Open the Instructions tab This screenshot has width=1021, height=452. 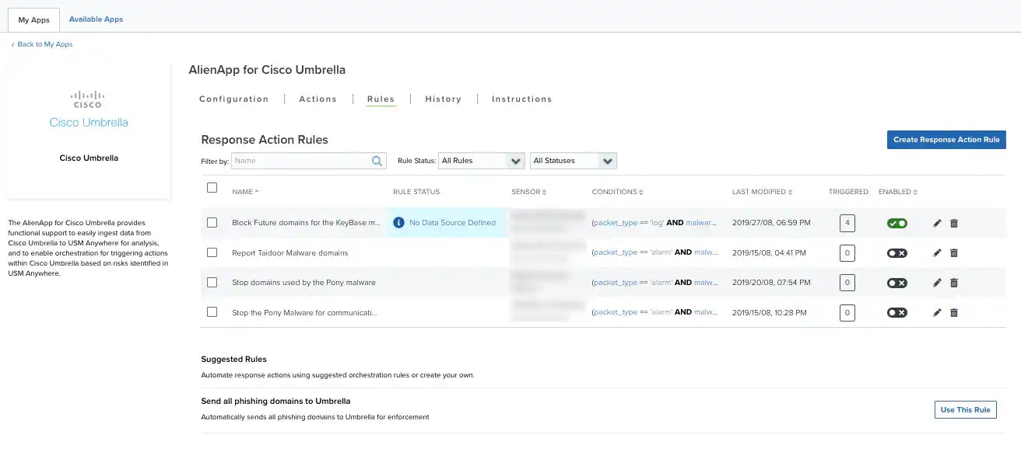coord(522,99)
